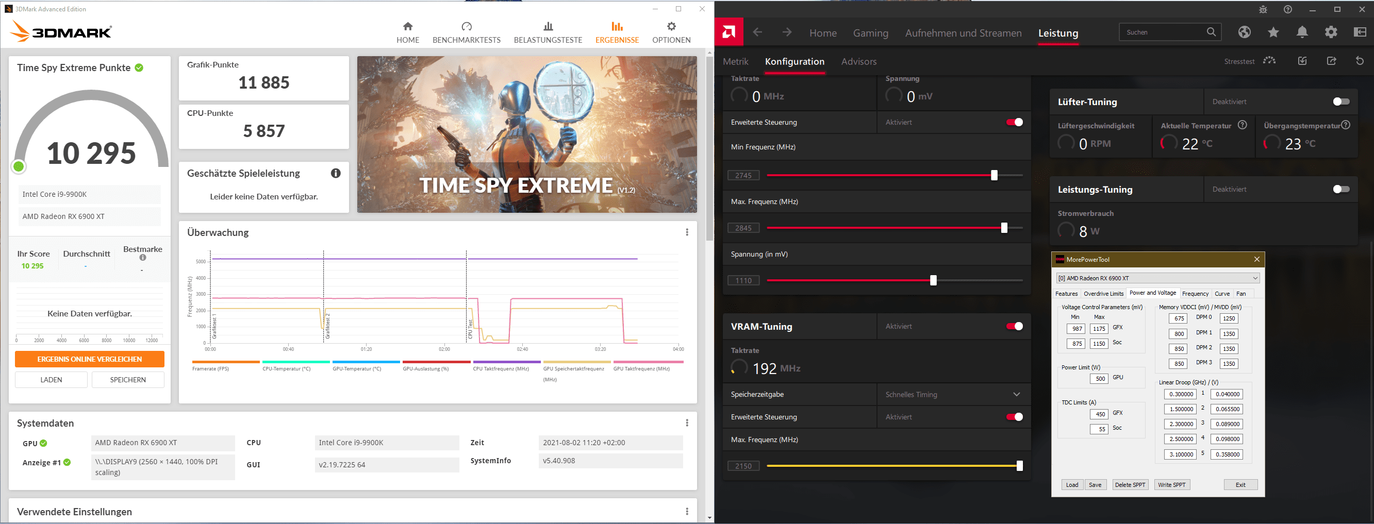Open Systemdaten three-dot menu

pyautogui.click(x=686, y=422)
